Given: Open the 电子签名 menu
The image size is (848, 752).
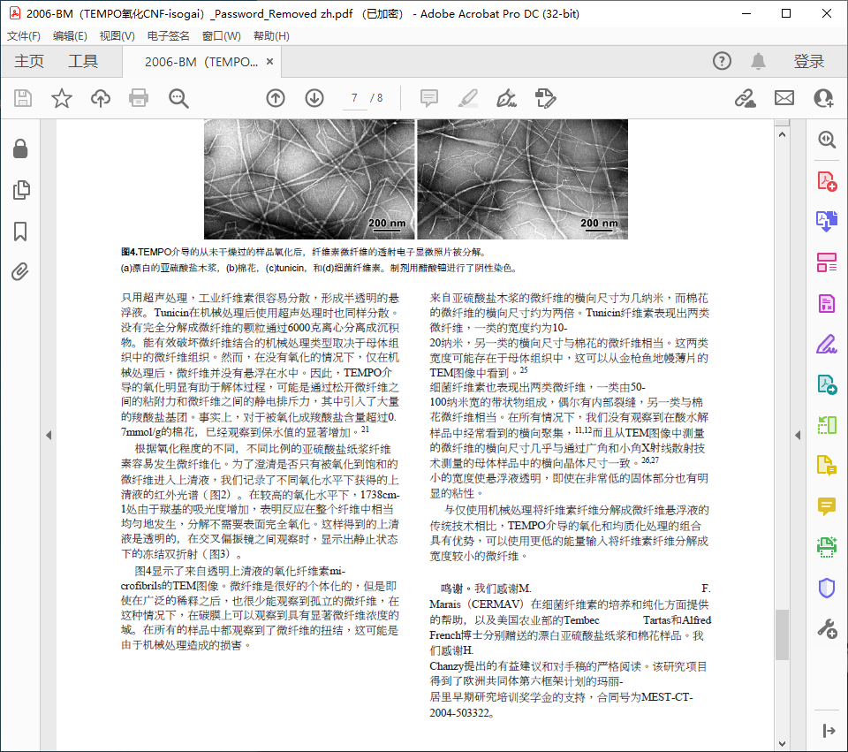Looking at the screenshot, I should click(x=168, y=35).
